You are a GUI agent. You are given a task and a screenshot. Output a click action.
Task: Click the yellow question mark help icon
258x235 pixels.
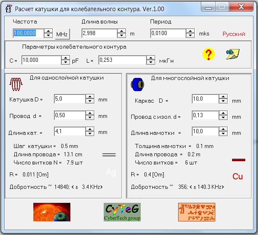209,54
